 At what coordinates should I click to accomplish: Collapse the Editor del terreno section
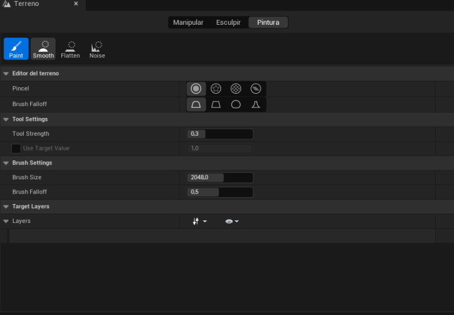tap(6, 74)
